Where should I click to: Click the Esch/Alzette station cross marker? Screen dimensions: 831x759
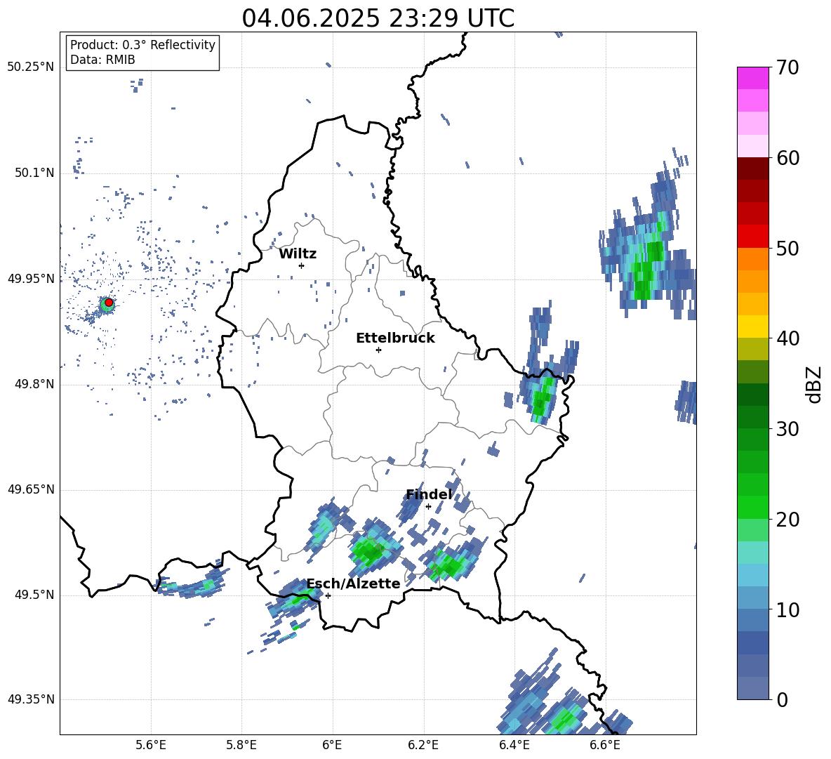[x=328, y=595]
